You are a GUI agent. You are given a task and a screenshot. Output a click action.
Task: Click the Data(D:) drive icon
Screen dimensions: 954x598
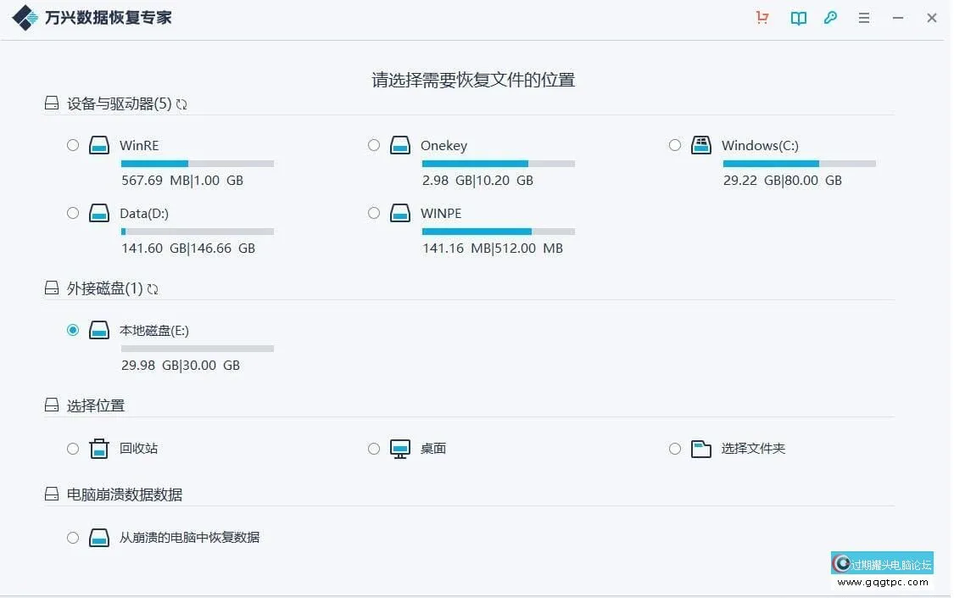[99, 213]
